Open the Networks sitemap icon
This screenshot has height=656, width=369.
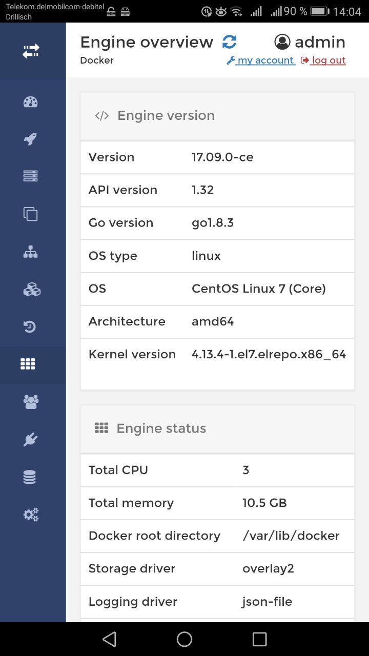pos(30,251)
